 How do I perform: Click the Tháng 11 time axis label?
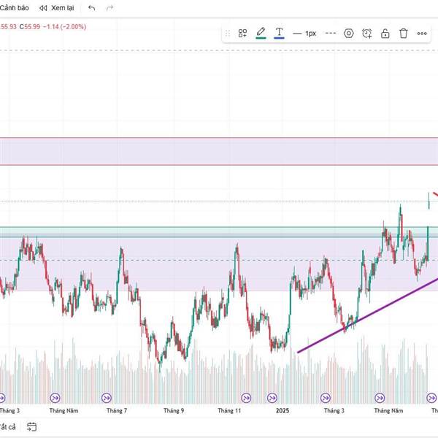point(229,410)
